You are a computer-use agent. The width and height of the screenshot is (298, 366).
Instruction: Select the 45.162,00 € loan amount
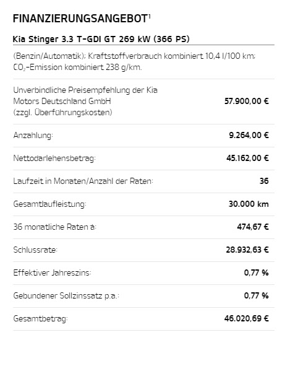247,159
